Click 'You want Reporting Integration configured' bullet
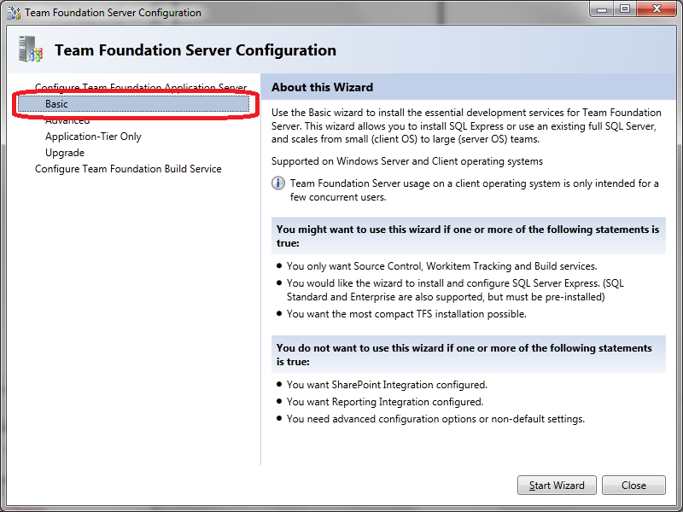The image size is (683, 512). pyautogui.click(x=385, y=402)
